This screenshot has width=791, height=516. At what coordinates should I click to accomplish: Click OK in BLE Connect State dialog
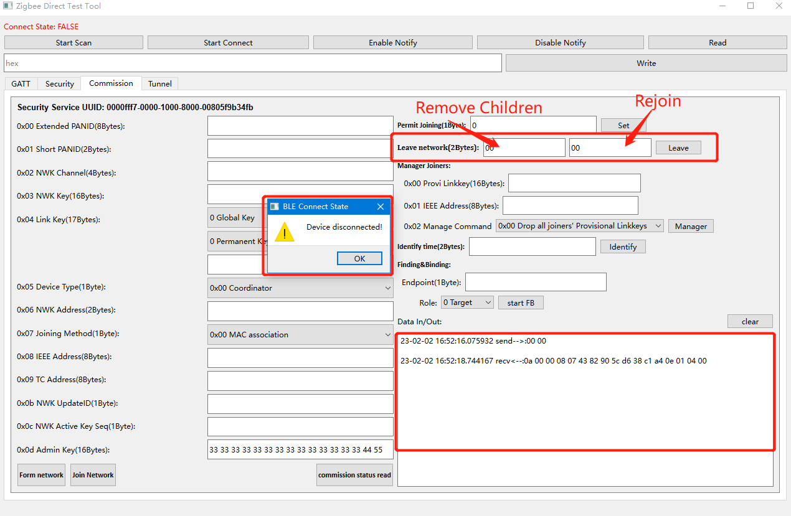pyautogui.click(x=359, y=258)
